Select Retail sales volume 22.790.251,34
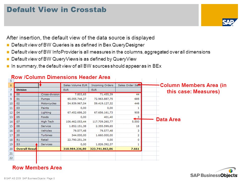 [75, 140]
